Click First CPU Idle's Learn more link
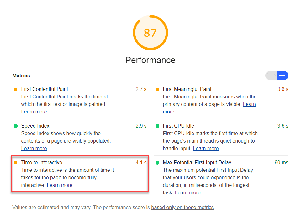Viewport: 301px width, 221px height. click(x=206, y=149)
